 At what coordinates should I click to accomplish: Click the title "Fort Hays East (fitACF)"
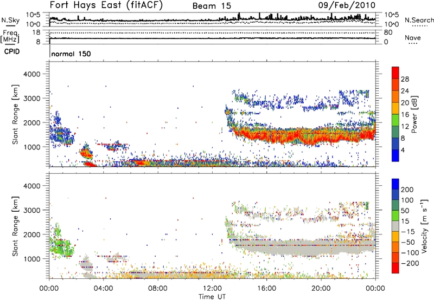106,5
